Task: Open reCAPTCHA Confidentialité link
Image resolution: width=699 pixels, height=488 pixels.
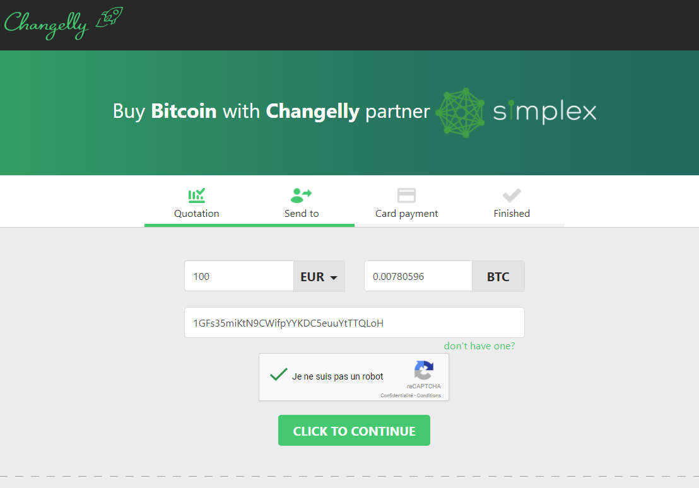Action: 397,395
